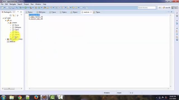The height and width of the screenshot is (100, 179).
Task: Open the Window menu
Action: click(38, 4)
